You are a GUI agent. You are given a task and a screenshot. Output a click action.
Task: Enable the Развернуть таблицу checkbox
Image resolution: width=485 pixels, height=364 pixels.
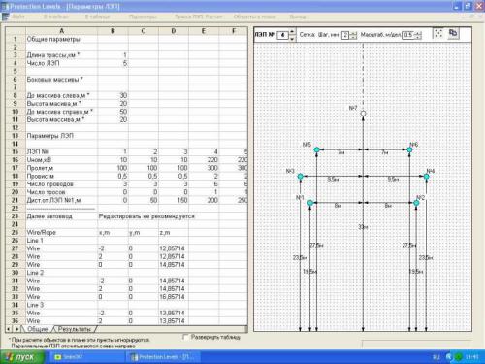pos(185,337)
